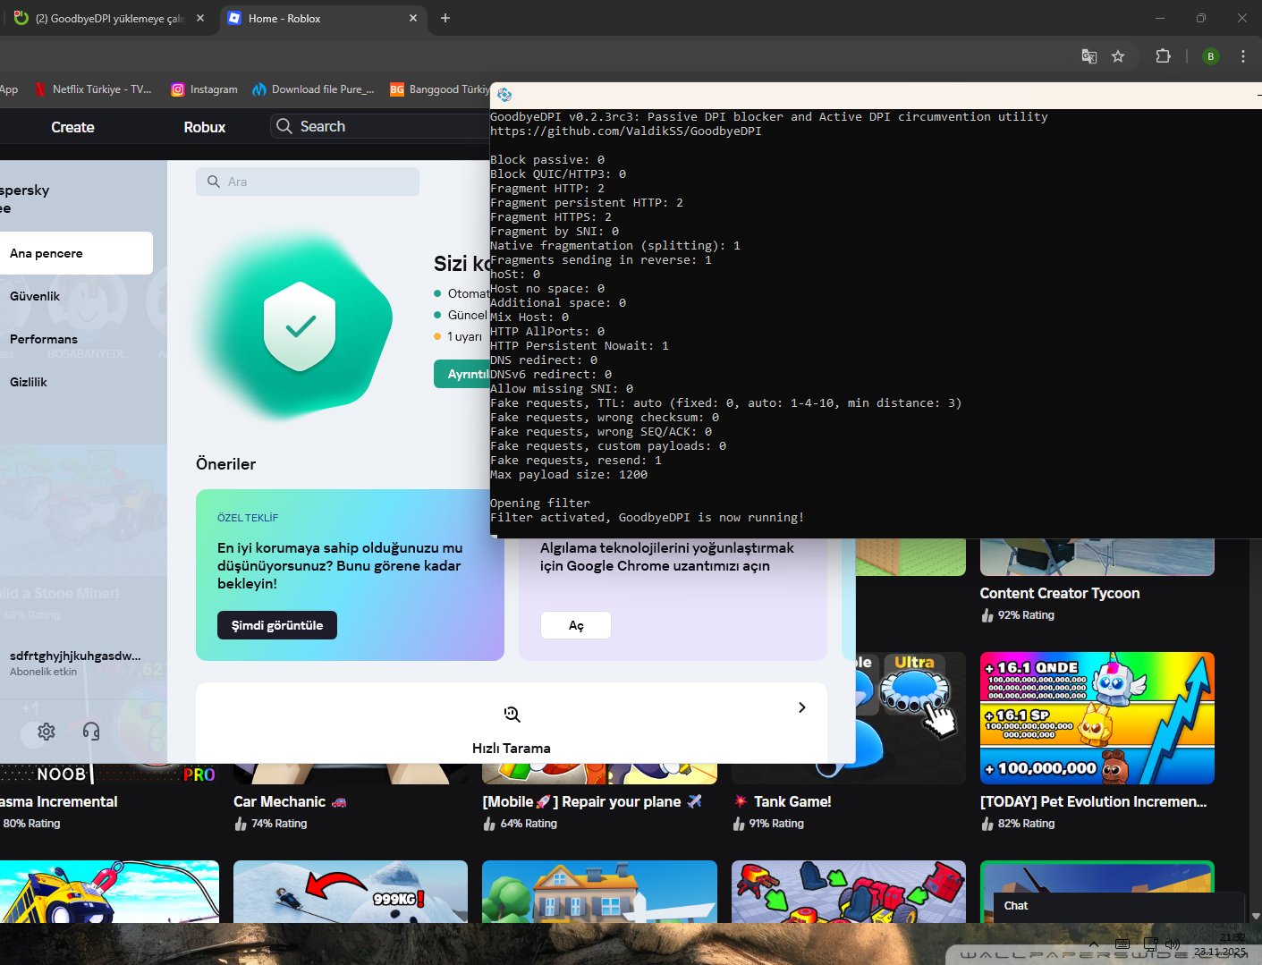Open the Netflix Türkiye bookmark
Viewport: 1262px width, 965px height.
93,89
